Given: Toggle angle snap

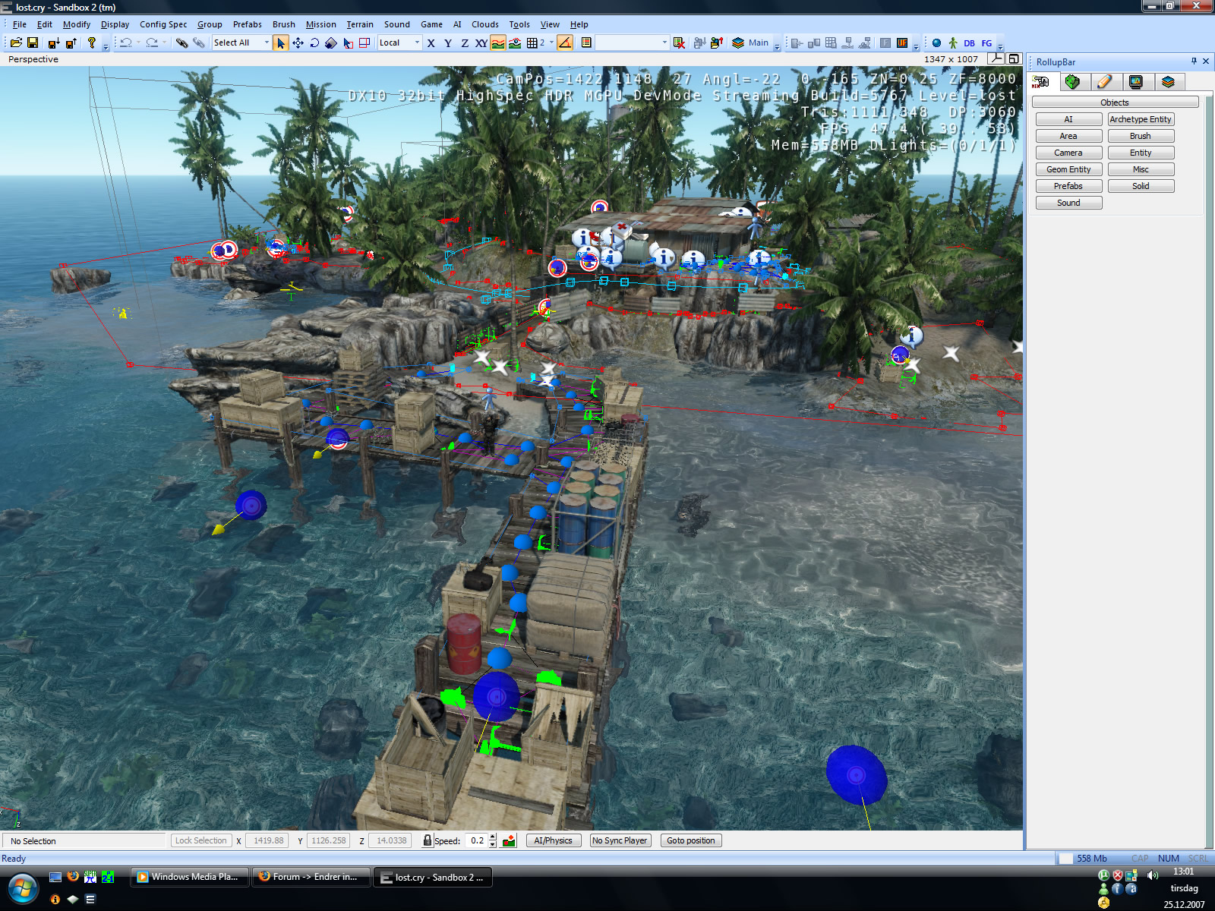Looking at the screenshot, I should (565, 43).
